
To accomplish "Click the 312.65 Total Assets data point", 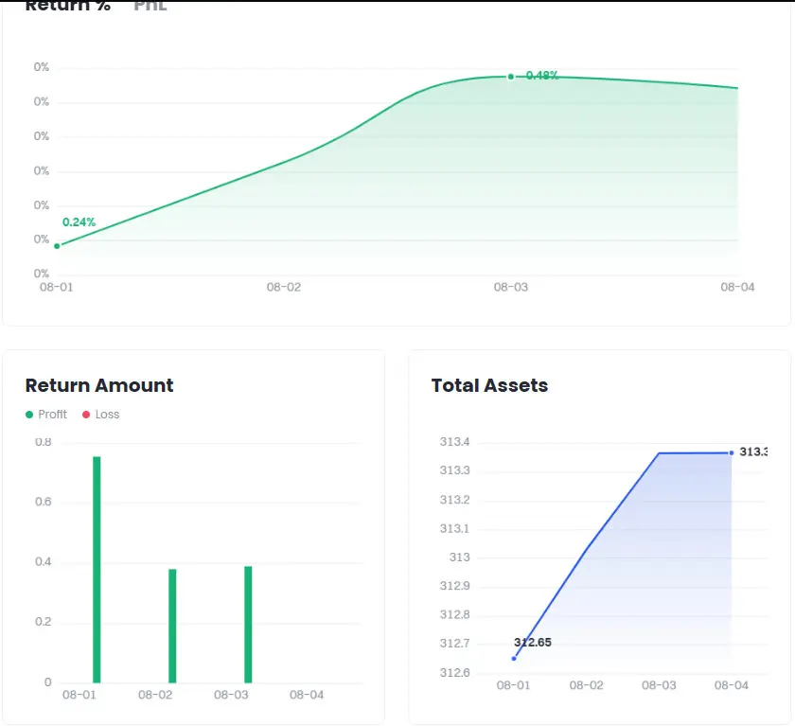I will coord(514,658).
